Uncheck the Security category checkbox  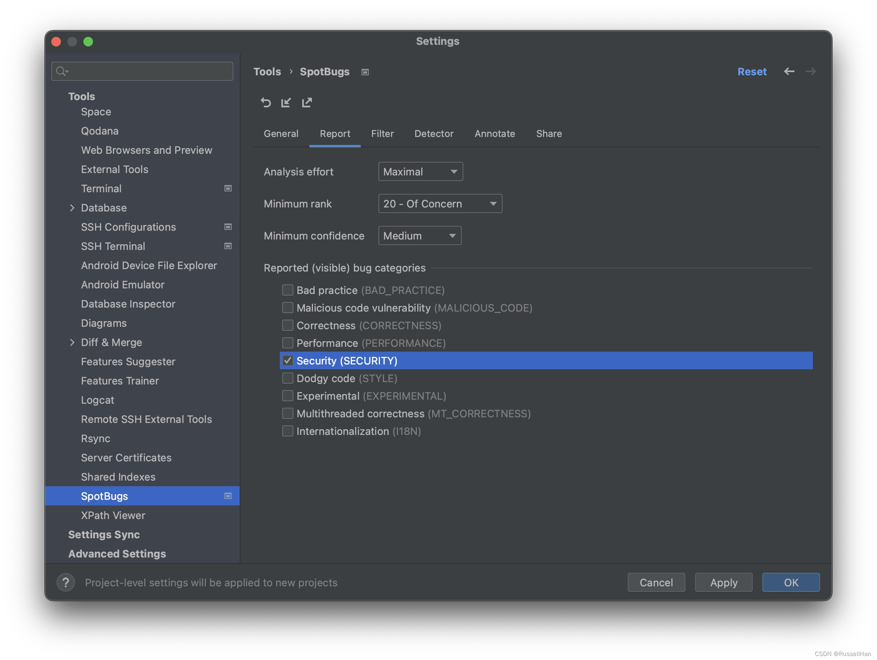(x=287, y=360)
